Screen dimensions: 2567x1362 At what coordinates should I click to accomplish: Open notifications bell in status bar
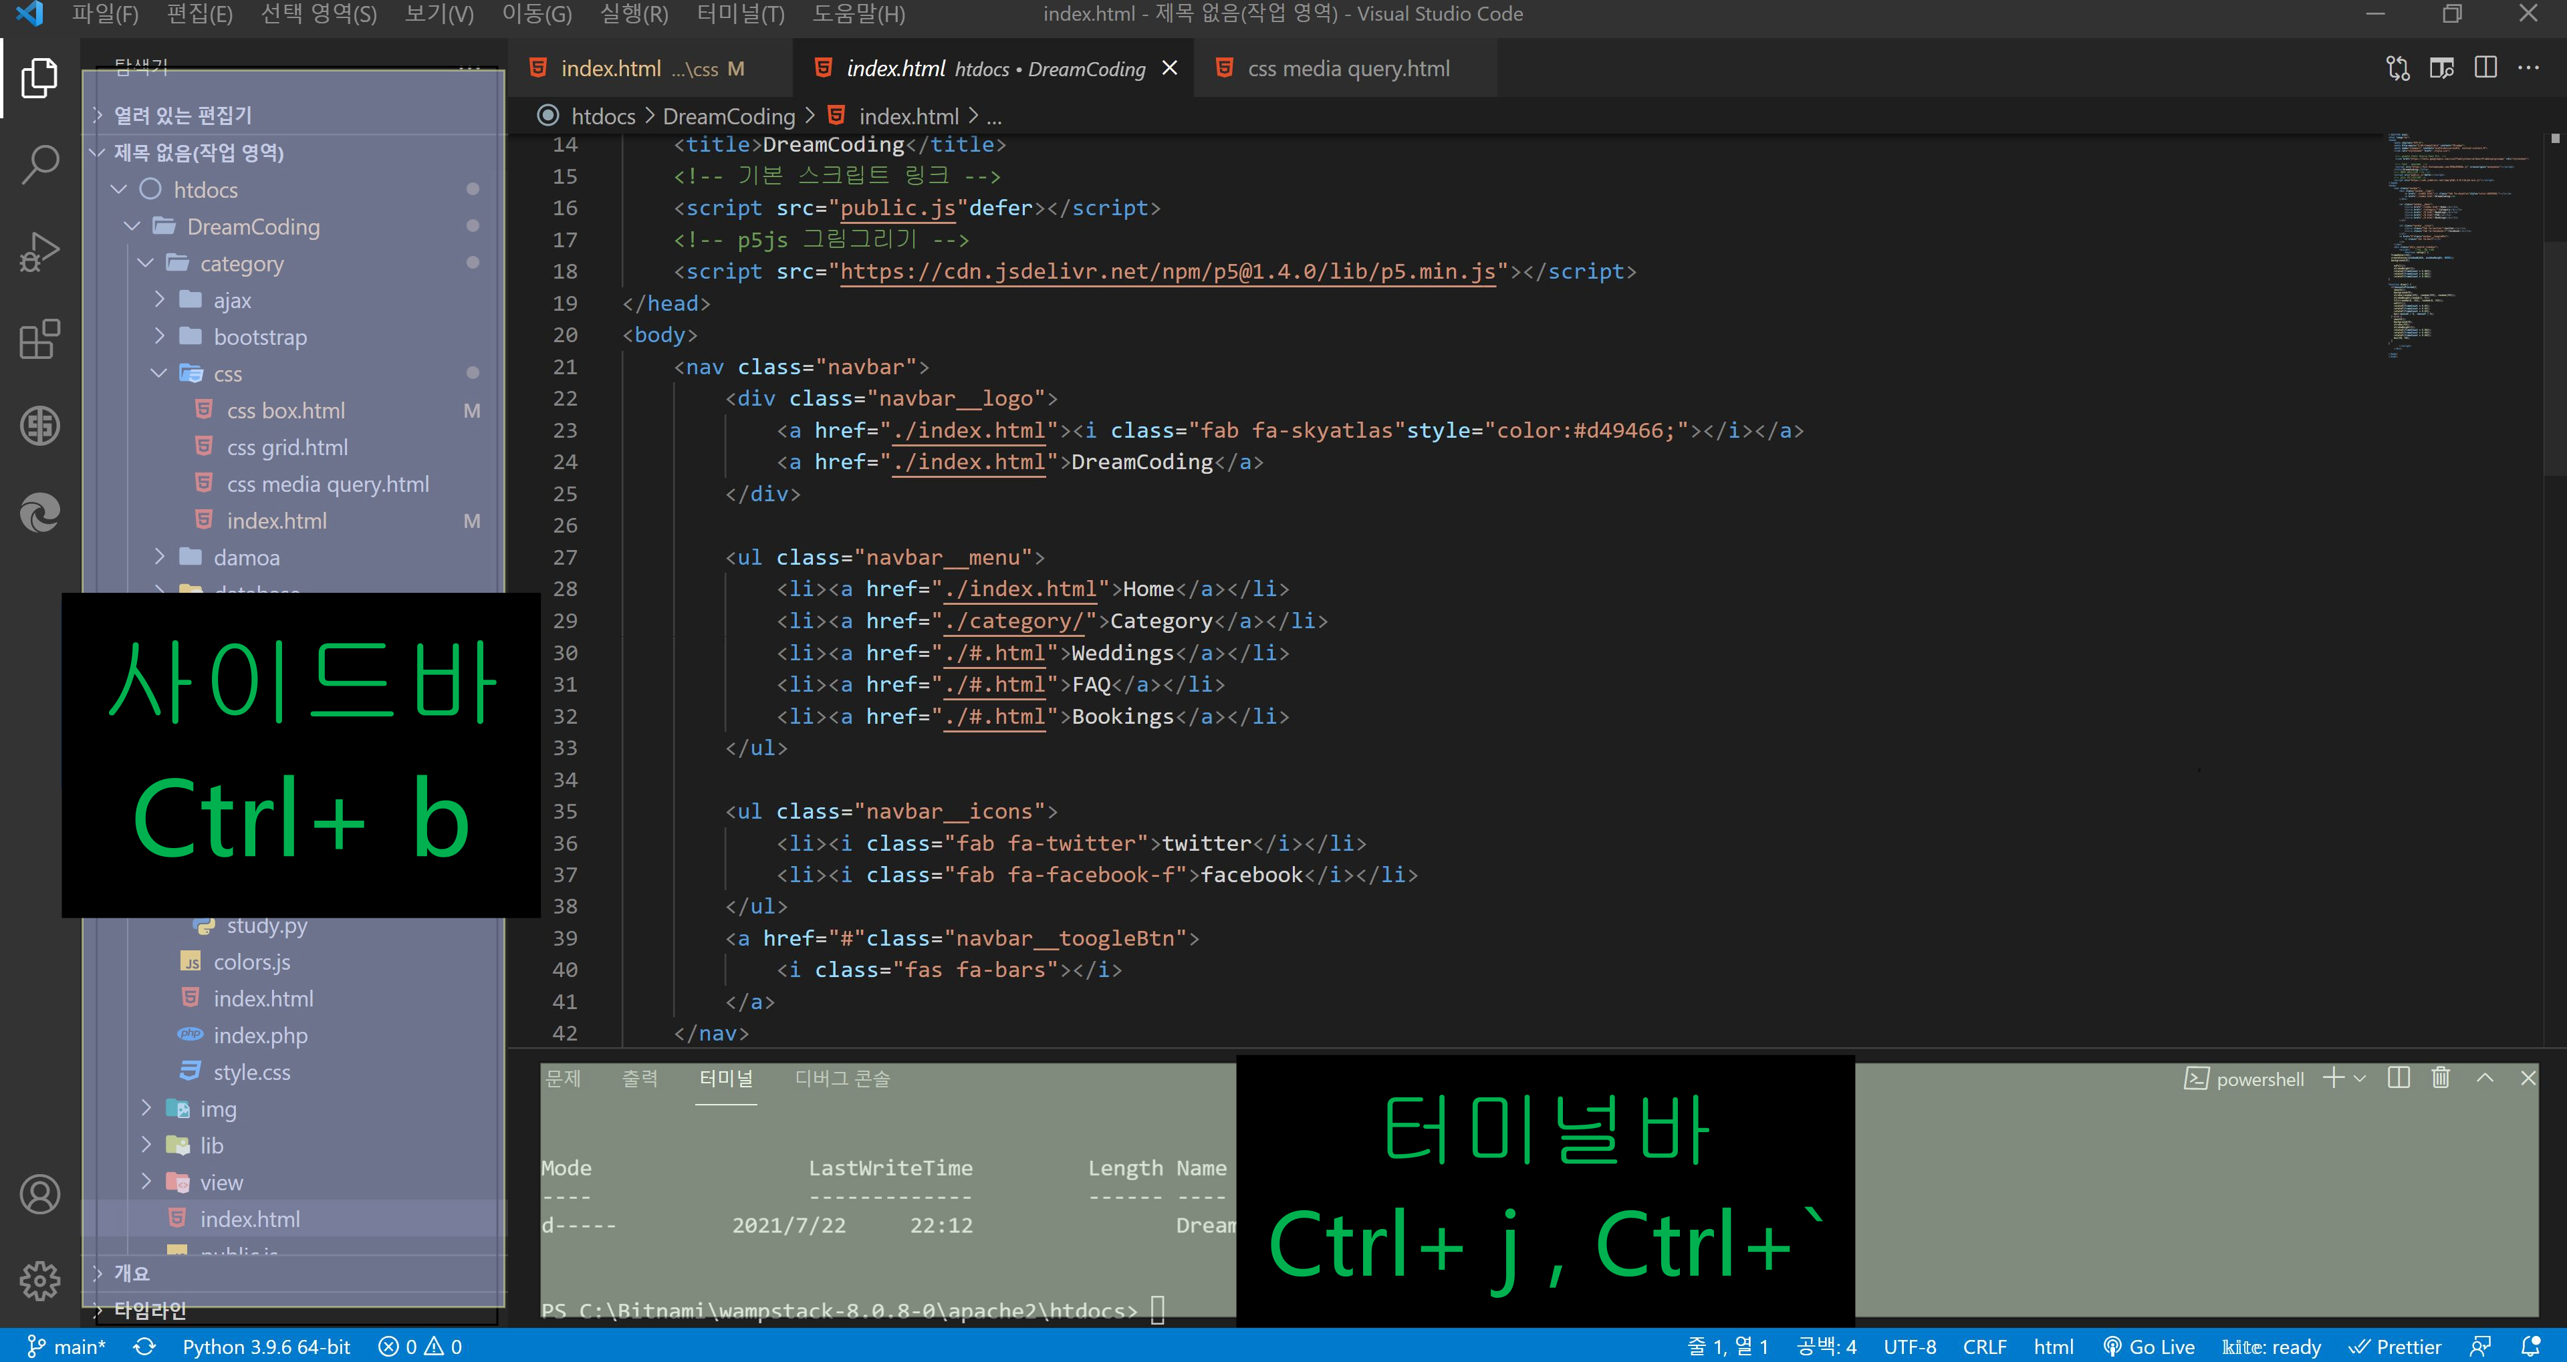[2530, 1346]
